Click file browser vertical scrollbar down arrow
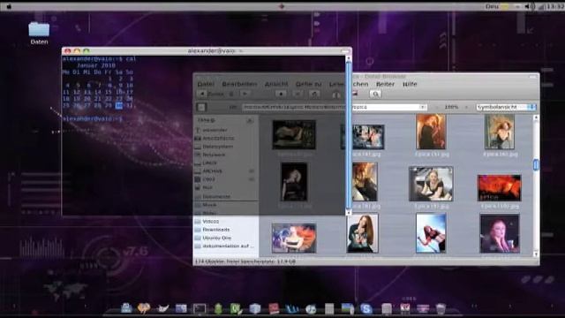The image size is (565, 318). click(x=536, y=254)
